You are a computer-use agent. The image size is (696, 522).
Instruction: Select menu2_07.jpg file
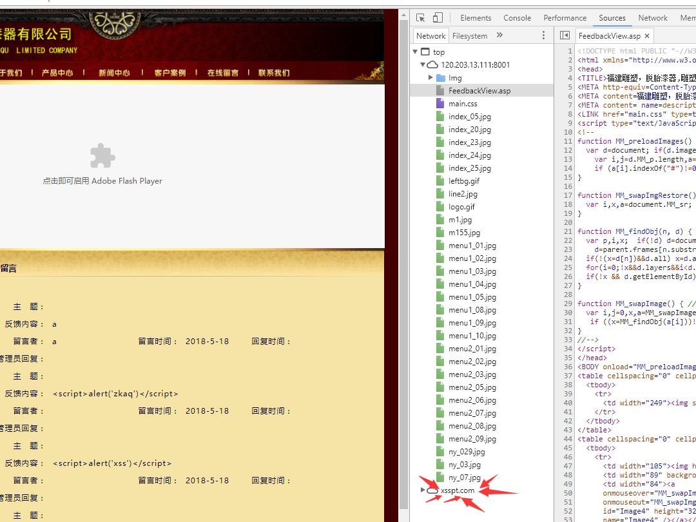pyautogui.click(x=472, y=412)
